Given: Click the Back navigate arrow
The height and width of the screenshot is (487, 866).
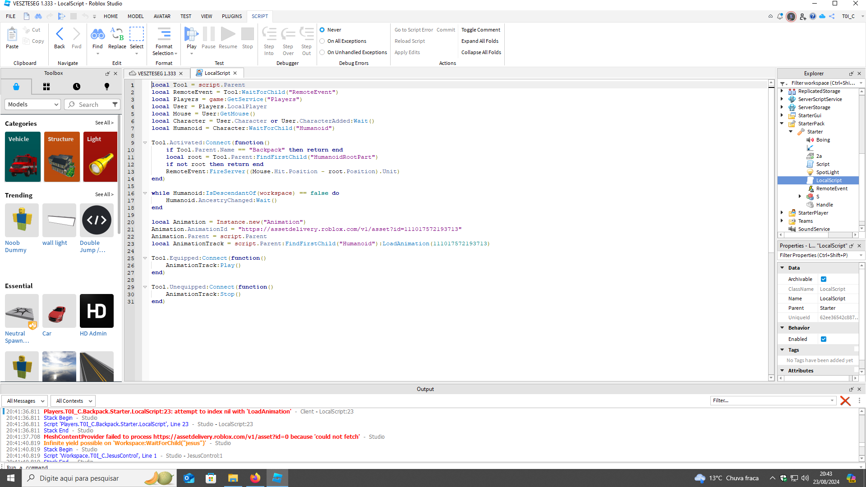Looking at the screenshot, I should (x=60, y=35).
